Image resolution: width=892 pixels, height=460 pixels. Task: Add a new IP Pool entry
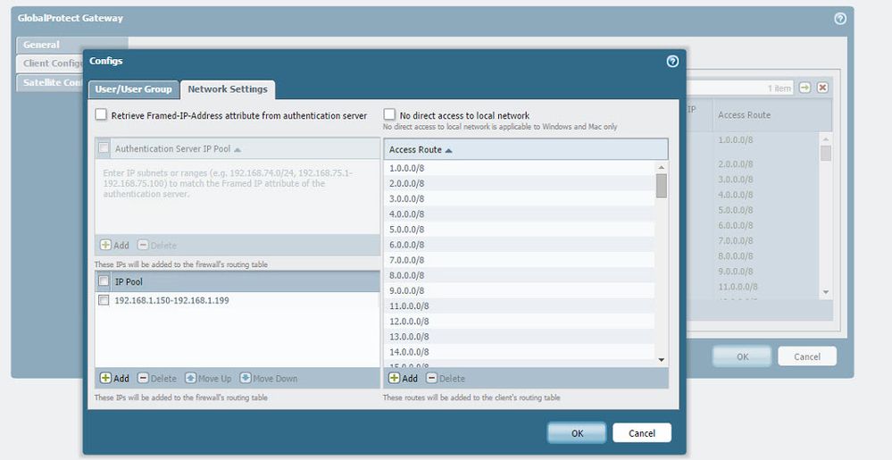click(114, 379)
